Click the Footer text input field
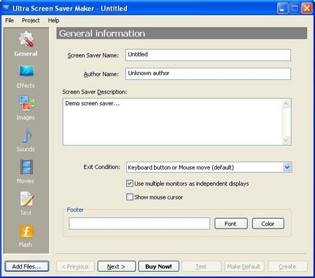The width and height of the screenshot is (315, 278). 140,223
